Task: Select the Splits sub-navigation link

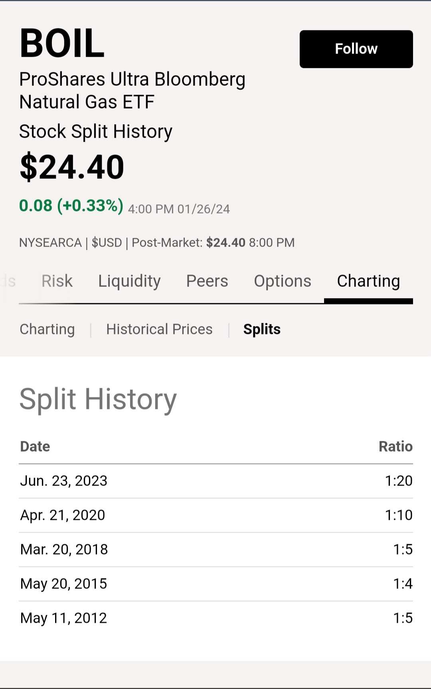Action: 262,330
